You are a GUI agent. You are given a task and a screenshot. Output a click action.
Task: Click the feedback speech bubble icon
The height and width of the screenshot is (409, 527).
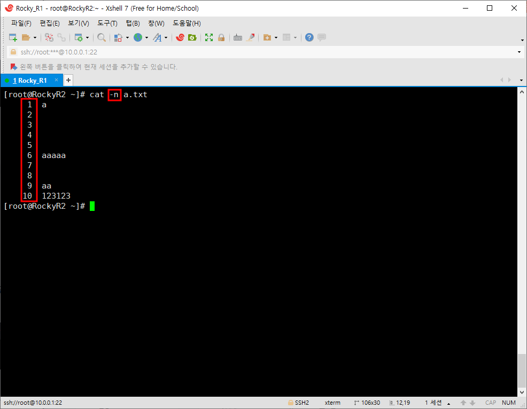click(322, 37)
